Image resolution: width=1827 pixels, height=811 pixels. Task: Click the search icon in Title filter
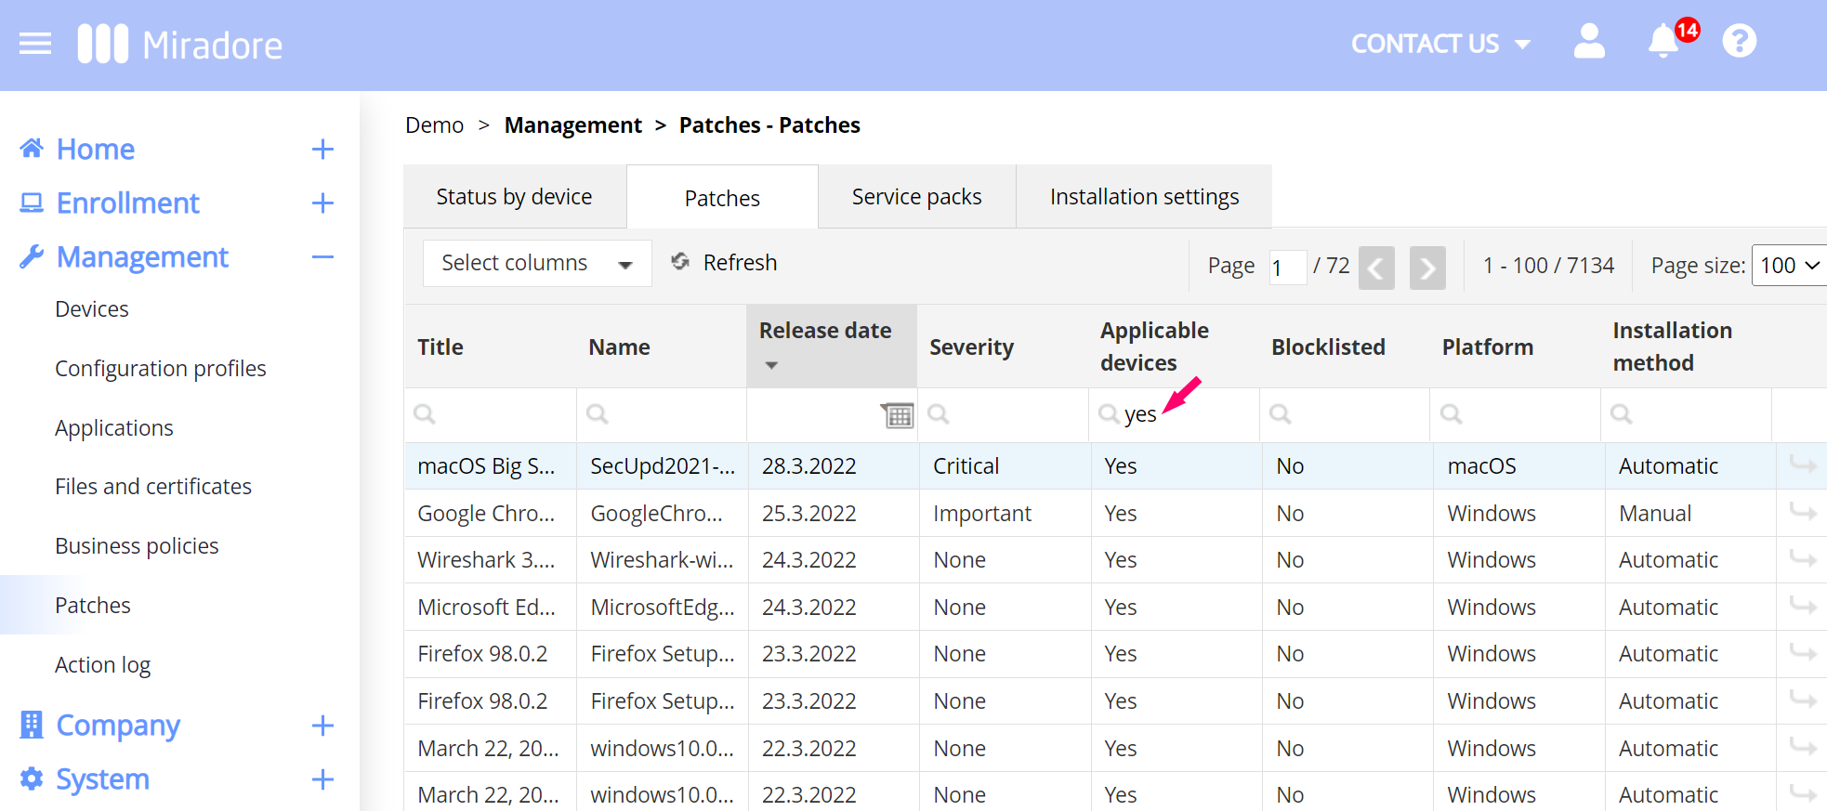point(425,414)
